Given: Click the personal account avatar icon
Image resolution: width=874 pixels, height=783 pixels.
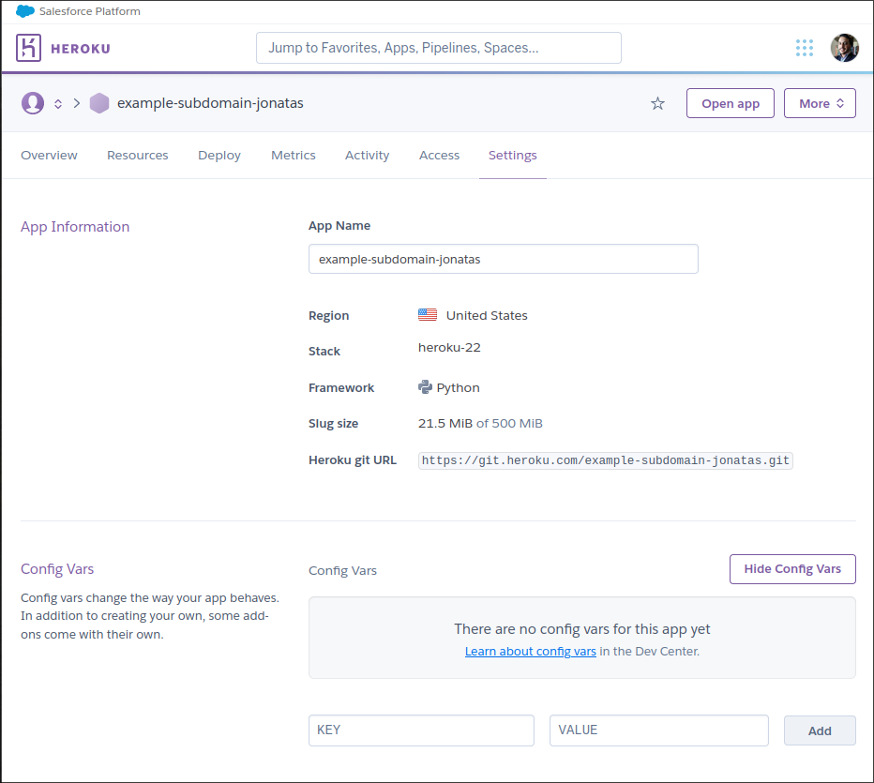Looking at the screenshot, I should coord(33,103).
